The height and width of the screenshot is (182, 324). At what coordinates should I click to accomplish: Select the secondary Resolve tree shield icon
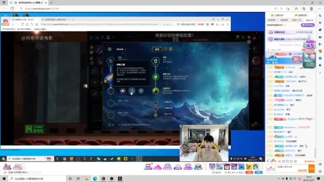[156, 61]
